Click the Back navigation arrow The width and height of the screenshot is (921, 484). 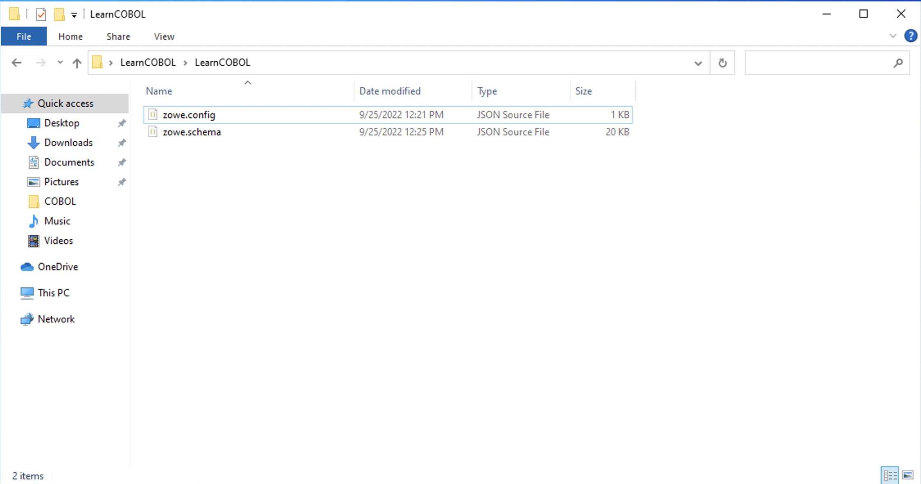click(16, 63)
